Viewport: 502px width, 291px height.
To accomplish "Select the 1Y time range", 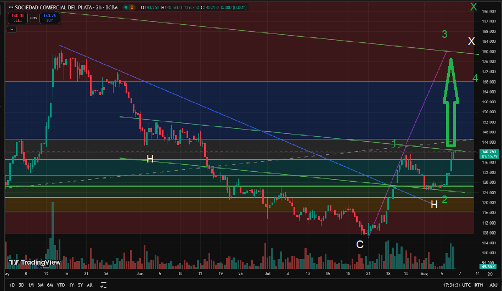I will [x=71, y=285].
